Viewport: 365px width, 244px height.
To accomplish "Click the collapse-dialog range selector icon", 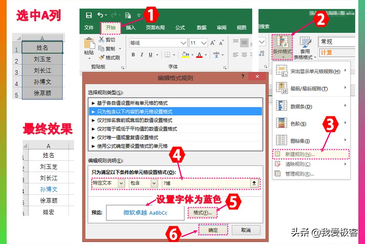I will [254, 183].
